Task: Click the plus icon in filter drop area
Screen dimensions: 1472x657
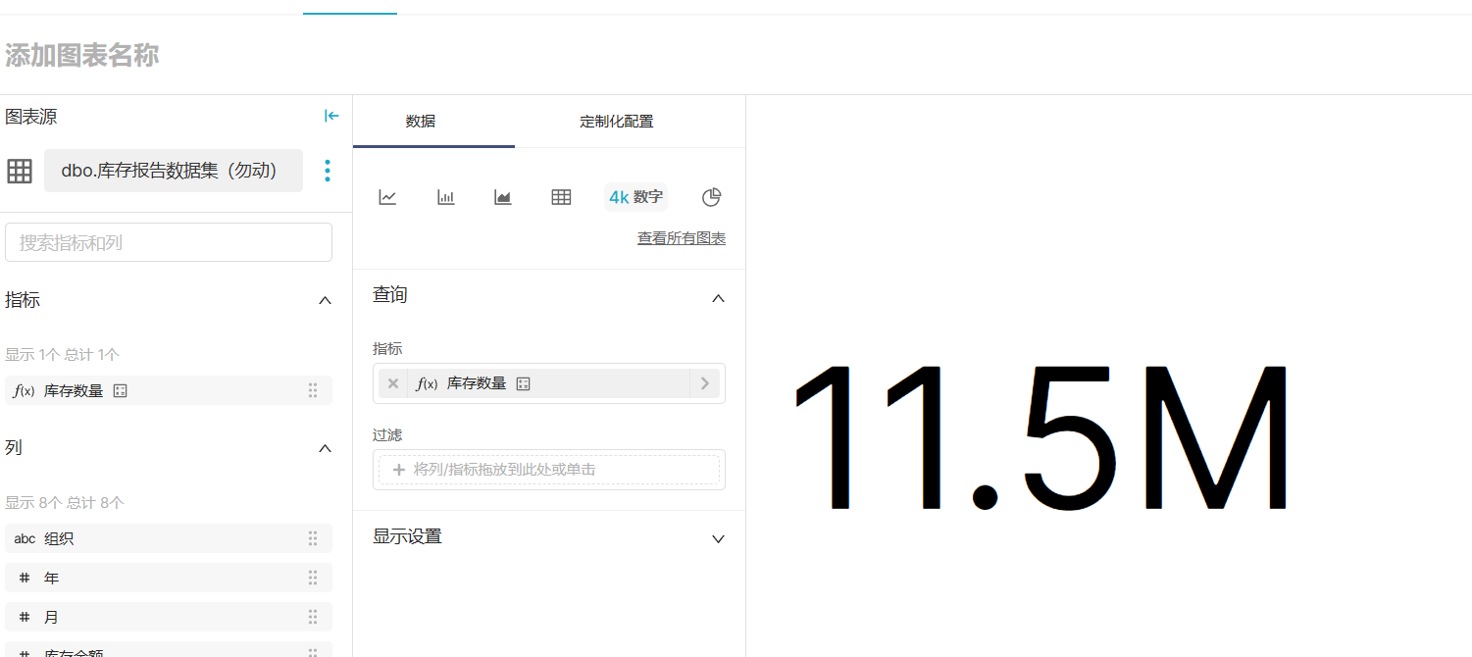Action: coord(399,470)
